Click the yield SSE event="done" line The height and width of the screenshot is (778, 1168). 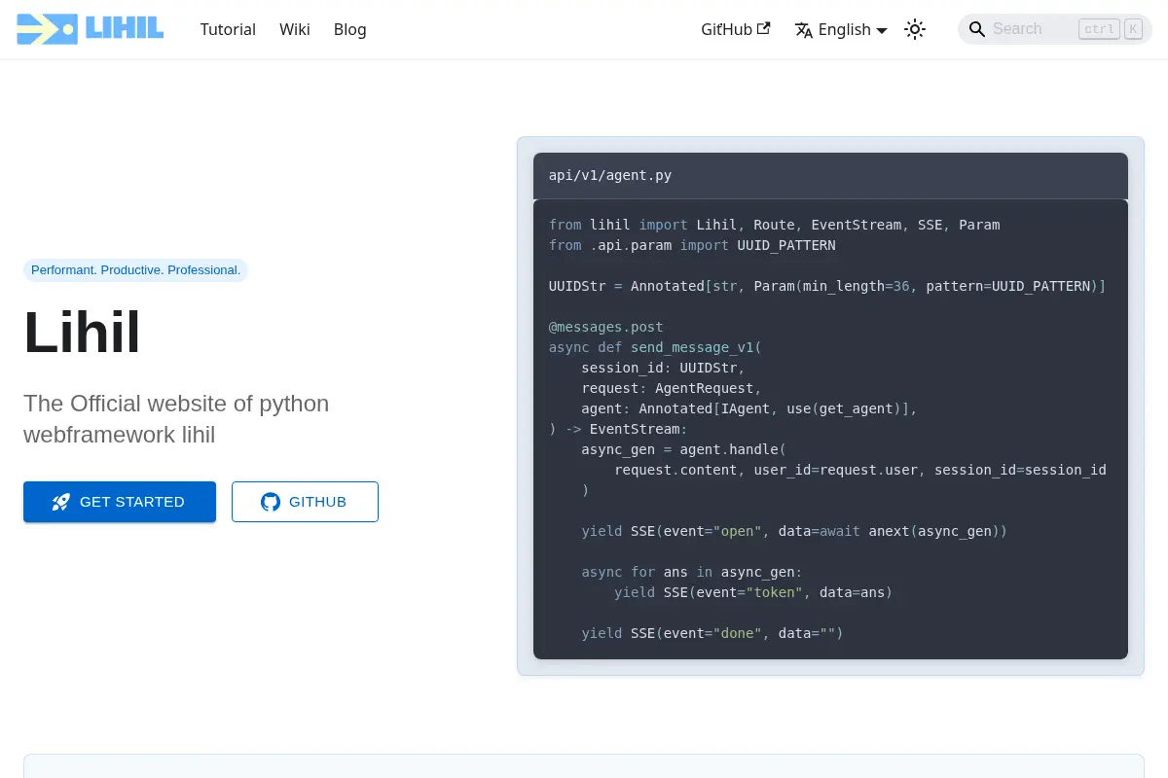(712, 633)
